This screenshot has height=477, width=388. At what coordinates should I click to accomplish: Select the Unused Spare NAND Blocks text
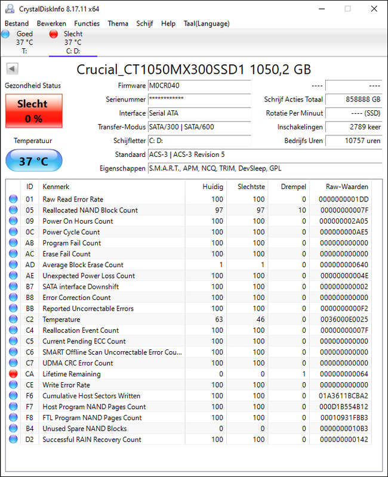pyautogui.click(x=84, y=429)
